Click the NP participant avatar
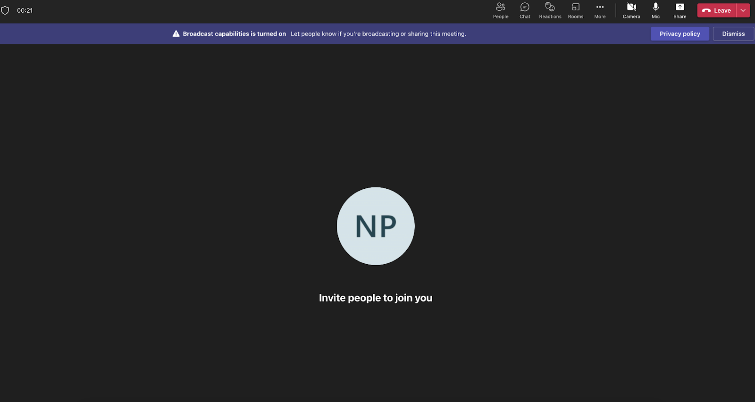 (x=376, y=226)
